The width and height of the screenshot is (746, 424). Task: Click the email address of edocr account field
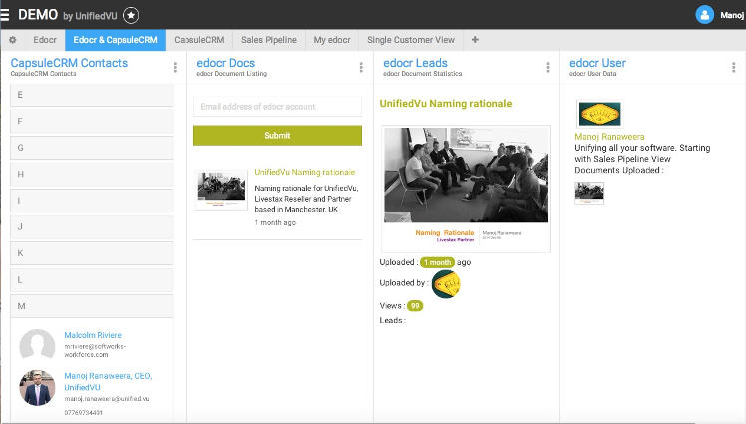coord(277,106)
